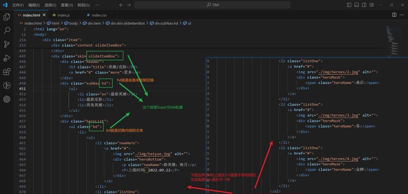Click the 上线时间 2022.09.22 code line

150,170
